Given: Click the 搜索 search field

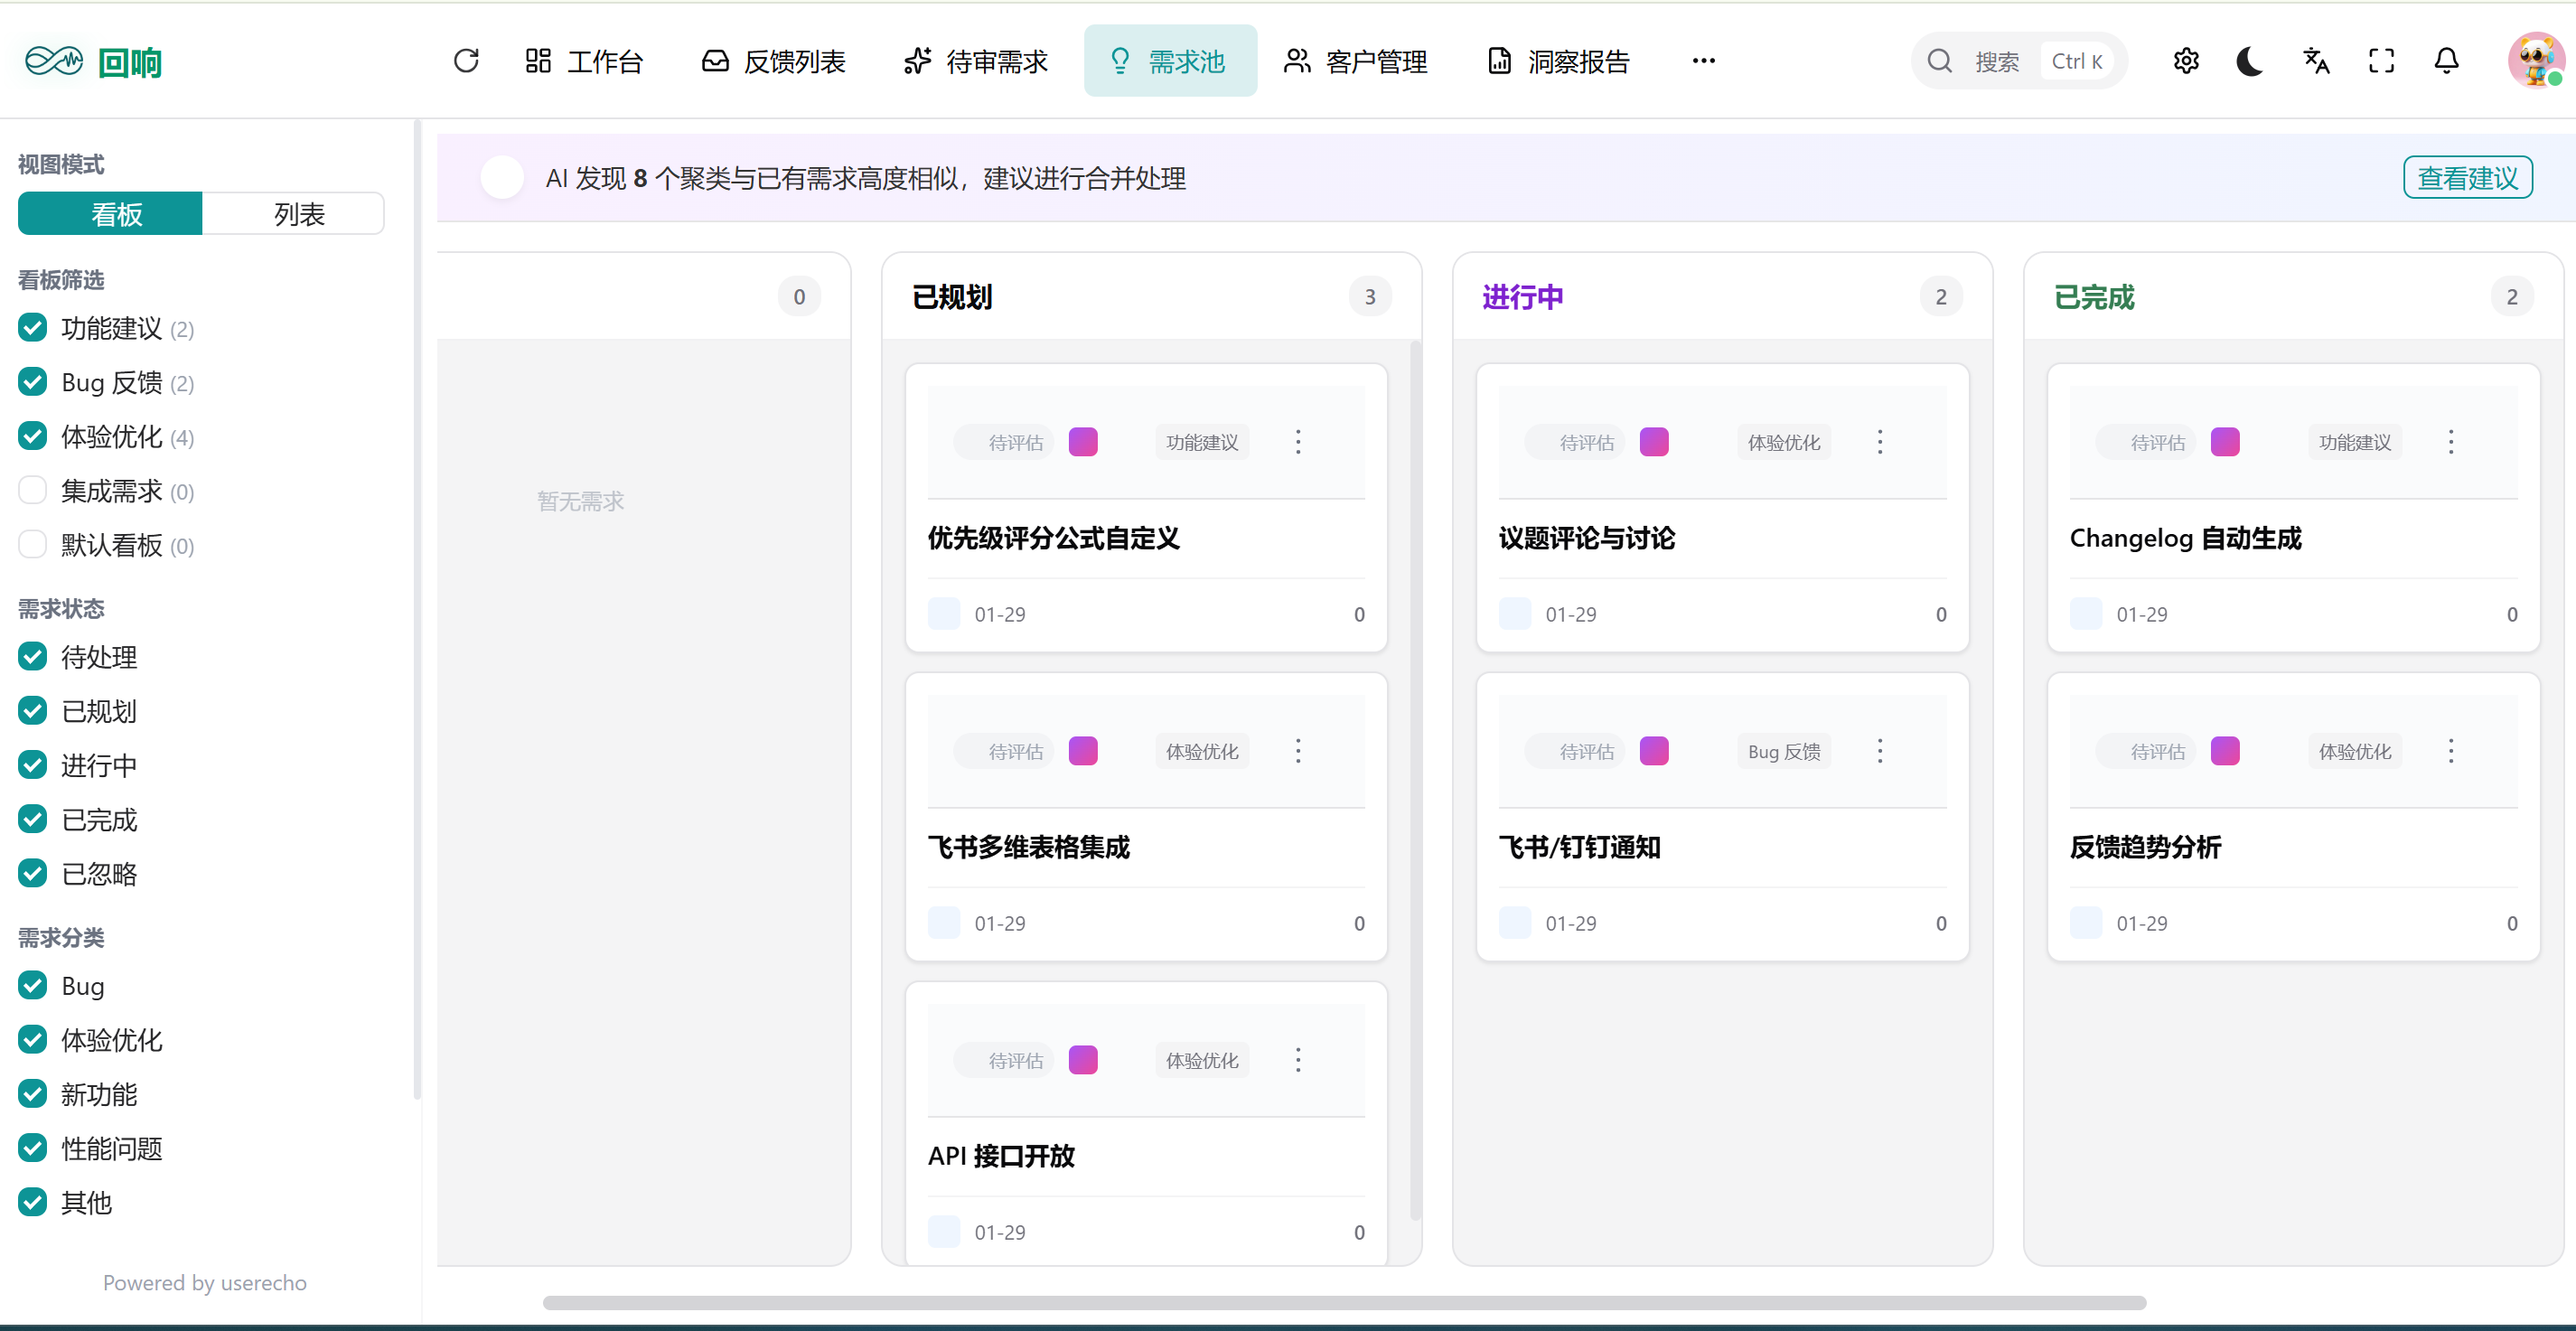Looking at the screenshot, I should click(1996, 62).
